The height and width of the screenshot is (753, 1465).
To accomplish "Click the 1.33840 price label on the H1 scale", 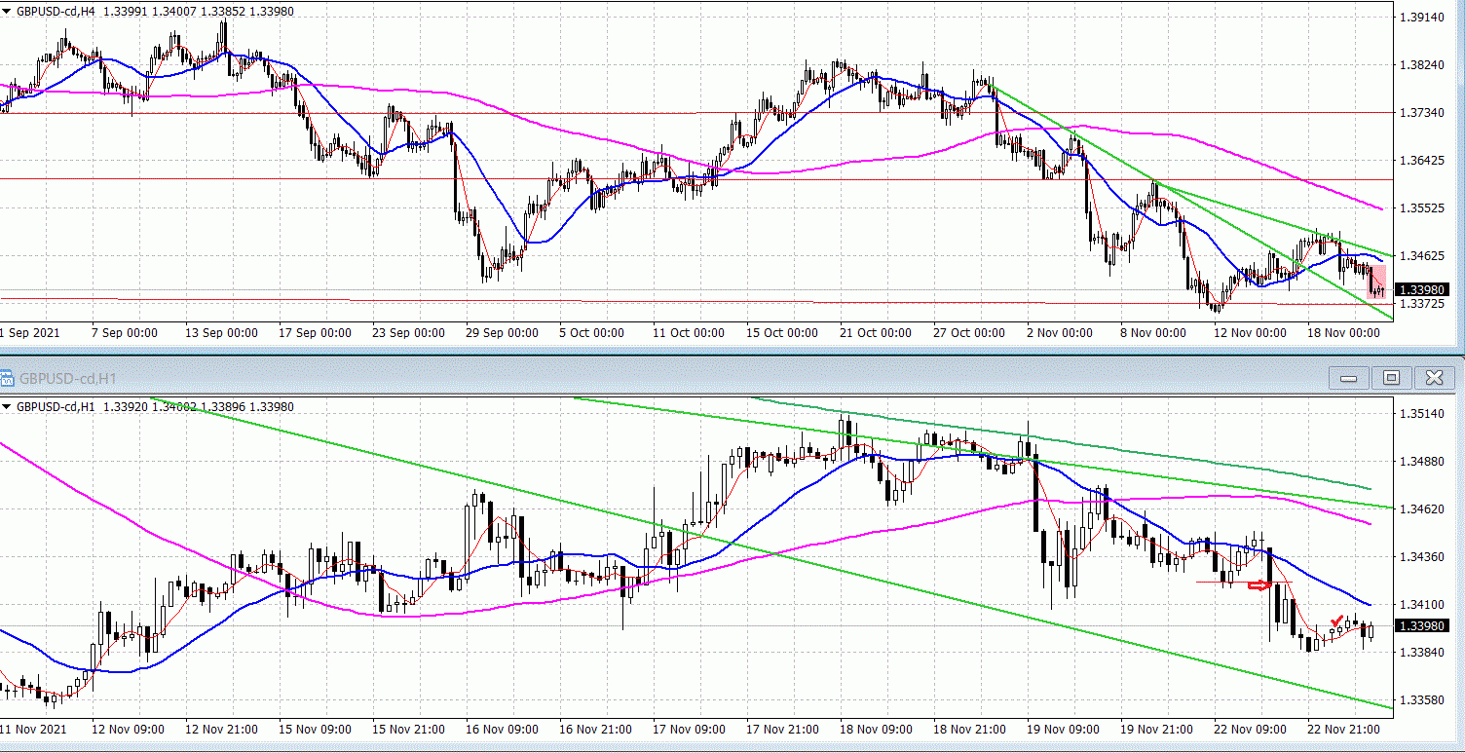I will click(1422, 652).
